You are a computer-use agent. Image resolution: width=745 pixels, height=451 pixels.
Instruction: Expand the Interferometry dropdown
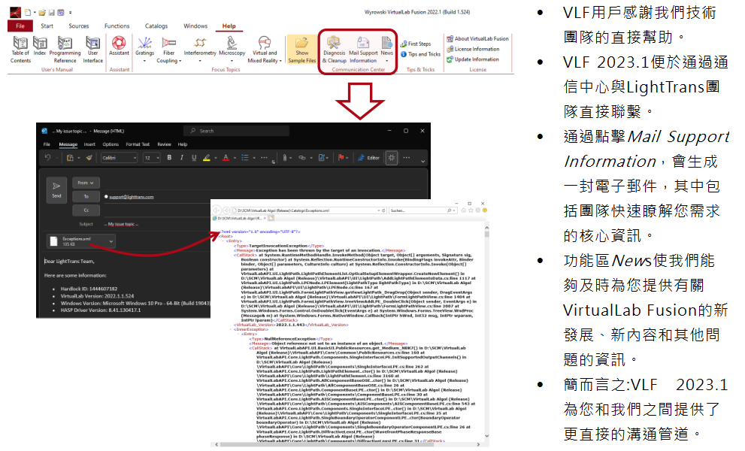point(200,61)
